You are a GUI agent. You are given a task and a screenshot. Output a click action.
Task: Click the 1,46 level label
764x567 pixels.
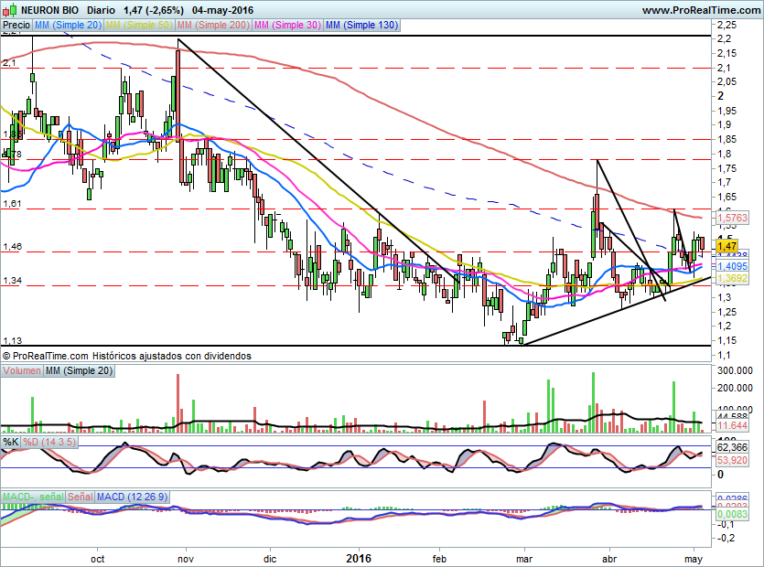coord(12,247)
